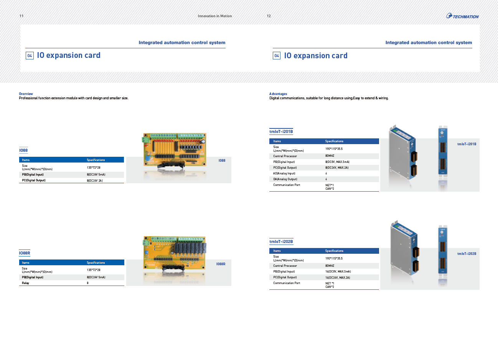Click the underlined IO88 table heading
The height and width of the screenshot is (340, 498).
pos(23,151)
